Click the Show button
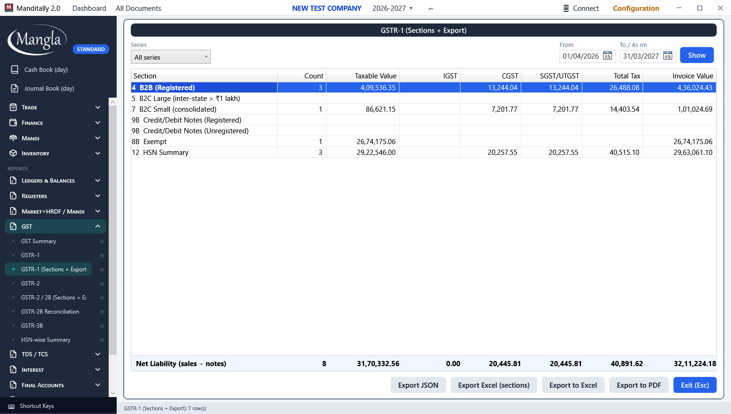731x414 pixels. coord(697,55)
